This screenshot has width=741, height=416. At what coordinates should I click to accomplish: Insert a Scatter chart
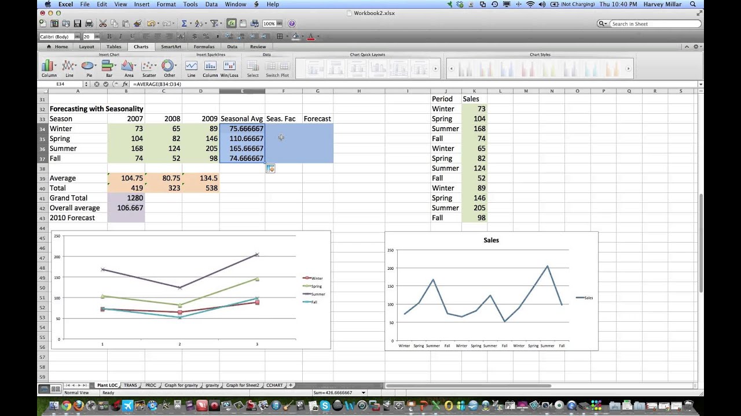(x=149, y=68)
